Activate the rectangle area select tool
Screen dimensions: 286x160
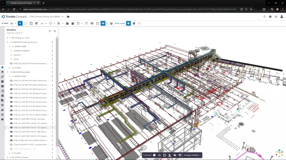tap(25, 23)
